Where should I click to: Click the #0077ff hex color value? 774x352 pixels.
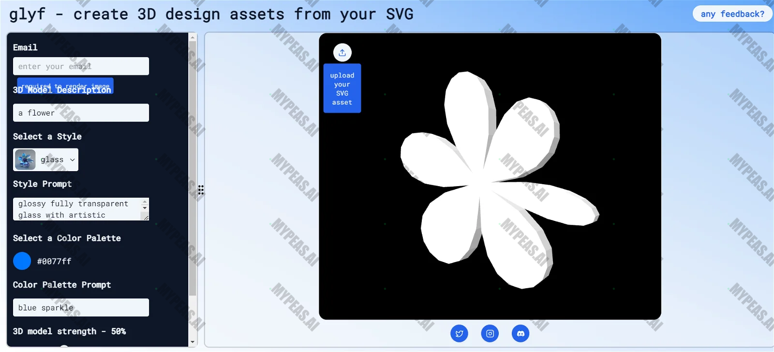tap(54, 261)
